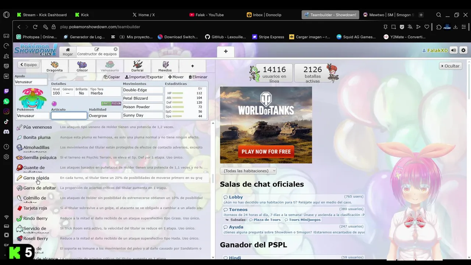The image size is (471, 265).
Task: Reload the page with refresh icon
Action: [35, 27]
